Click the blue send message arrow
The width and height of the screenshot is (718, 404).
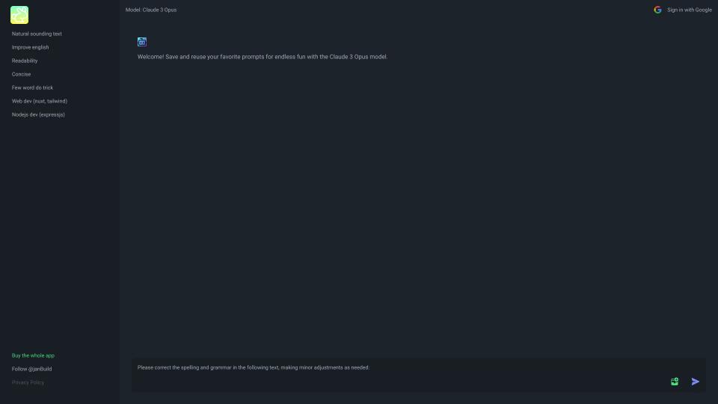click(695, 382)
